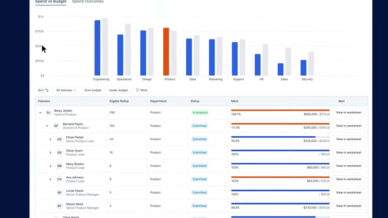Image resolution: width=388 pixels, height=218 pixels.
Task: Click Merit column header
Action: (235, 101)
